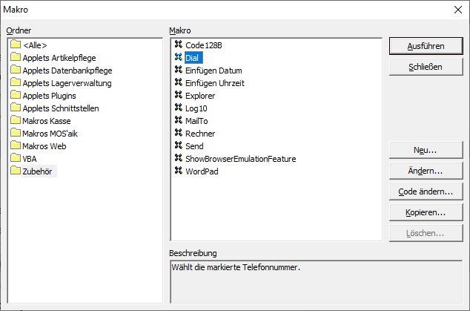
Task: Click the icon next to WordPad macro
Action: click(178, 171)
